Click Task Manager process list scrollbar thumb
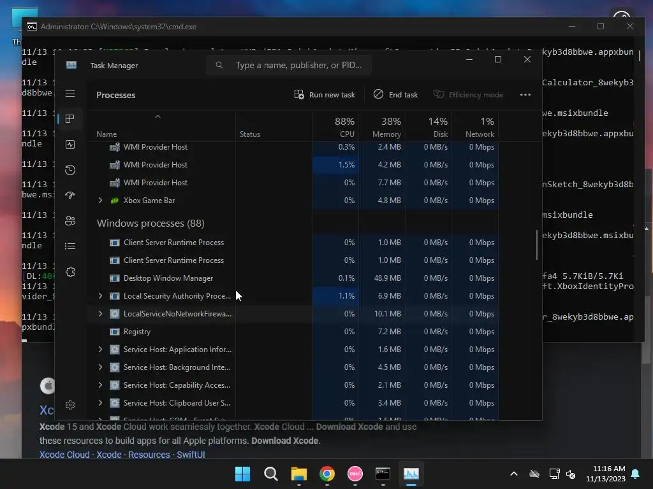 click(x=537, y=245)
